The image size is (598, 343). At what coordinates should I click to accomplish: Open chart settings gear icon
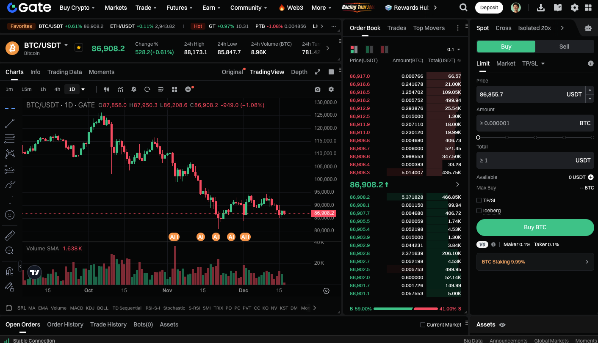[331, 89]
